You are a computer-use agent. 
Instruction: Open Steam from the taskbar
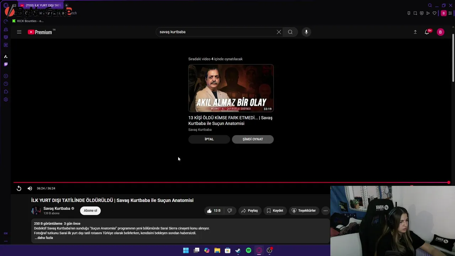238,250
